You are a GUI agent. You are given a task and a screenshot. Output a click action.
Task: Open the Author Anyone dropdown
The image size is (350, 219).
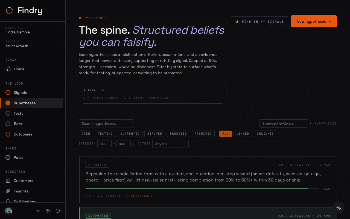point(170,144)
